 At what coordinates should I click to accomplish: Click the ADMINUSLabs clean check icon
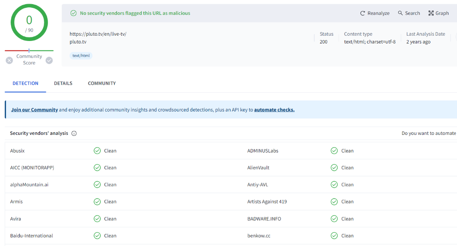coord(334,150)
